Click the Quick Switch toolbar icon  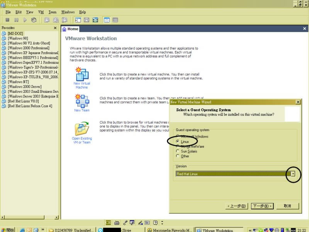87,20
